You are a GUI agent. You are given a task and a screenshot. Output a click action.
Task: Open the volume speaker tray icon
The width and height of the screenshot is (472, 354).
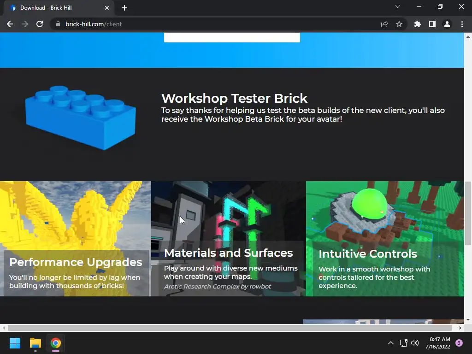(415, 343)
